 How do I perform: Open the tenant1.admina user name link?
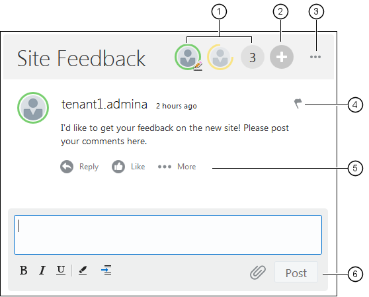click(104, 105)
